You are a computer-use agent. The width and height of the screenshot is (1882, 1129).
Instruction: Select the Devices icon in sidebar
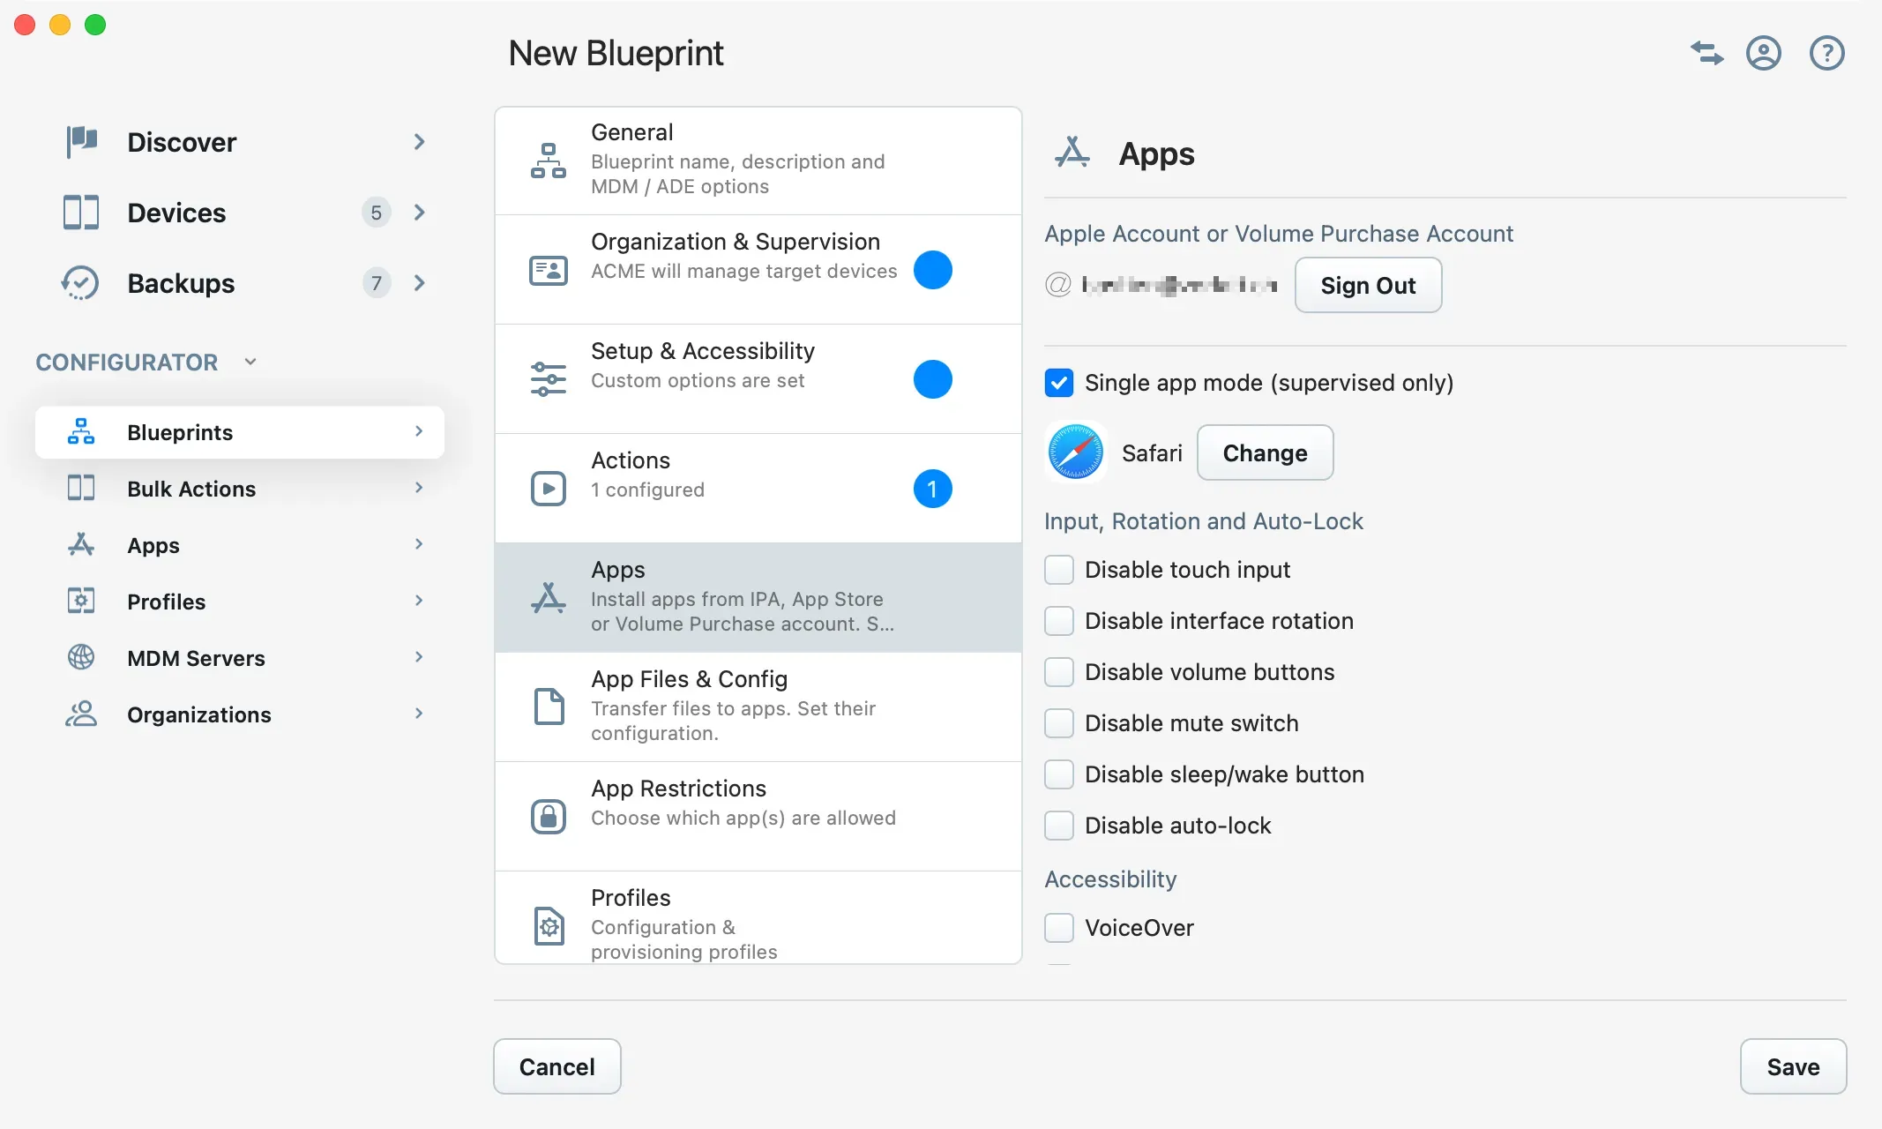80,213
